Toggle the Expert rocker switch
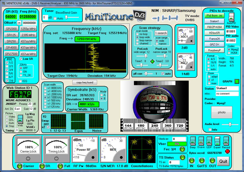Screen dimensions: 244x172 tap(217, 141)
